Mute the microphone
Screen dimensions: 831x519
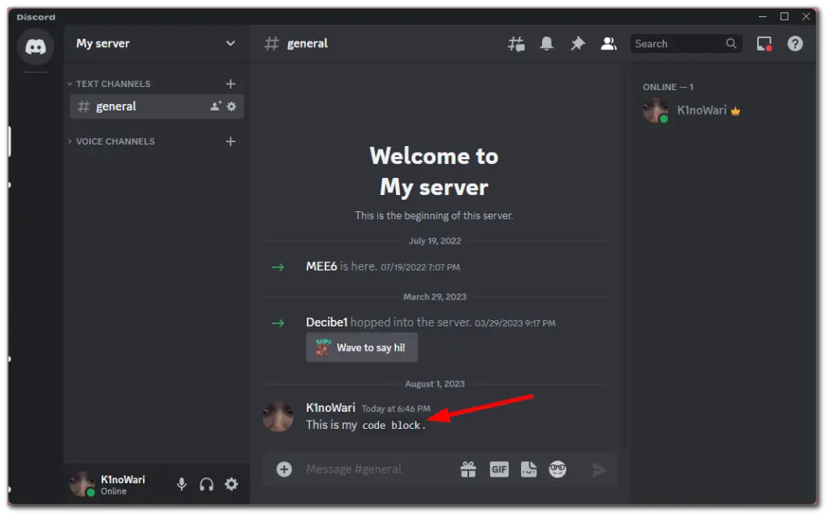181,484
